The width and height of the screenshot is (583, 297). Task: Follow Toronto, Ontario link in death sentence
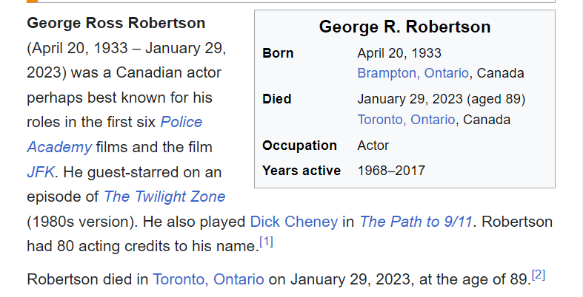208,279
